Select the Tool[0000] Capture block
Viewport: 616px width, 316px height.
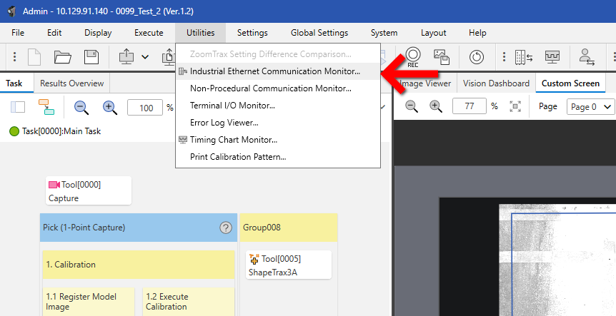[x=89, y=191]
